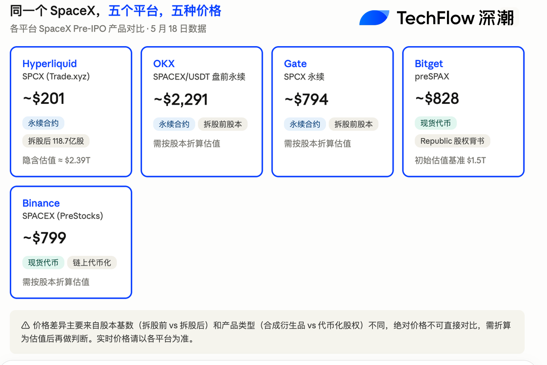Select the ~$799 price on Binance card

click(x=44, y=238)
